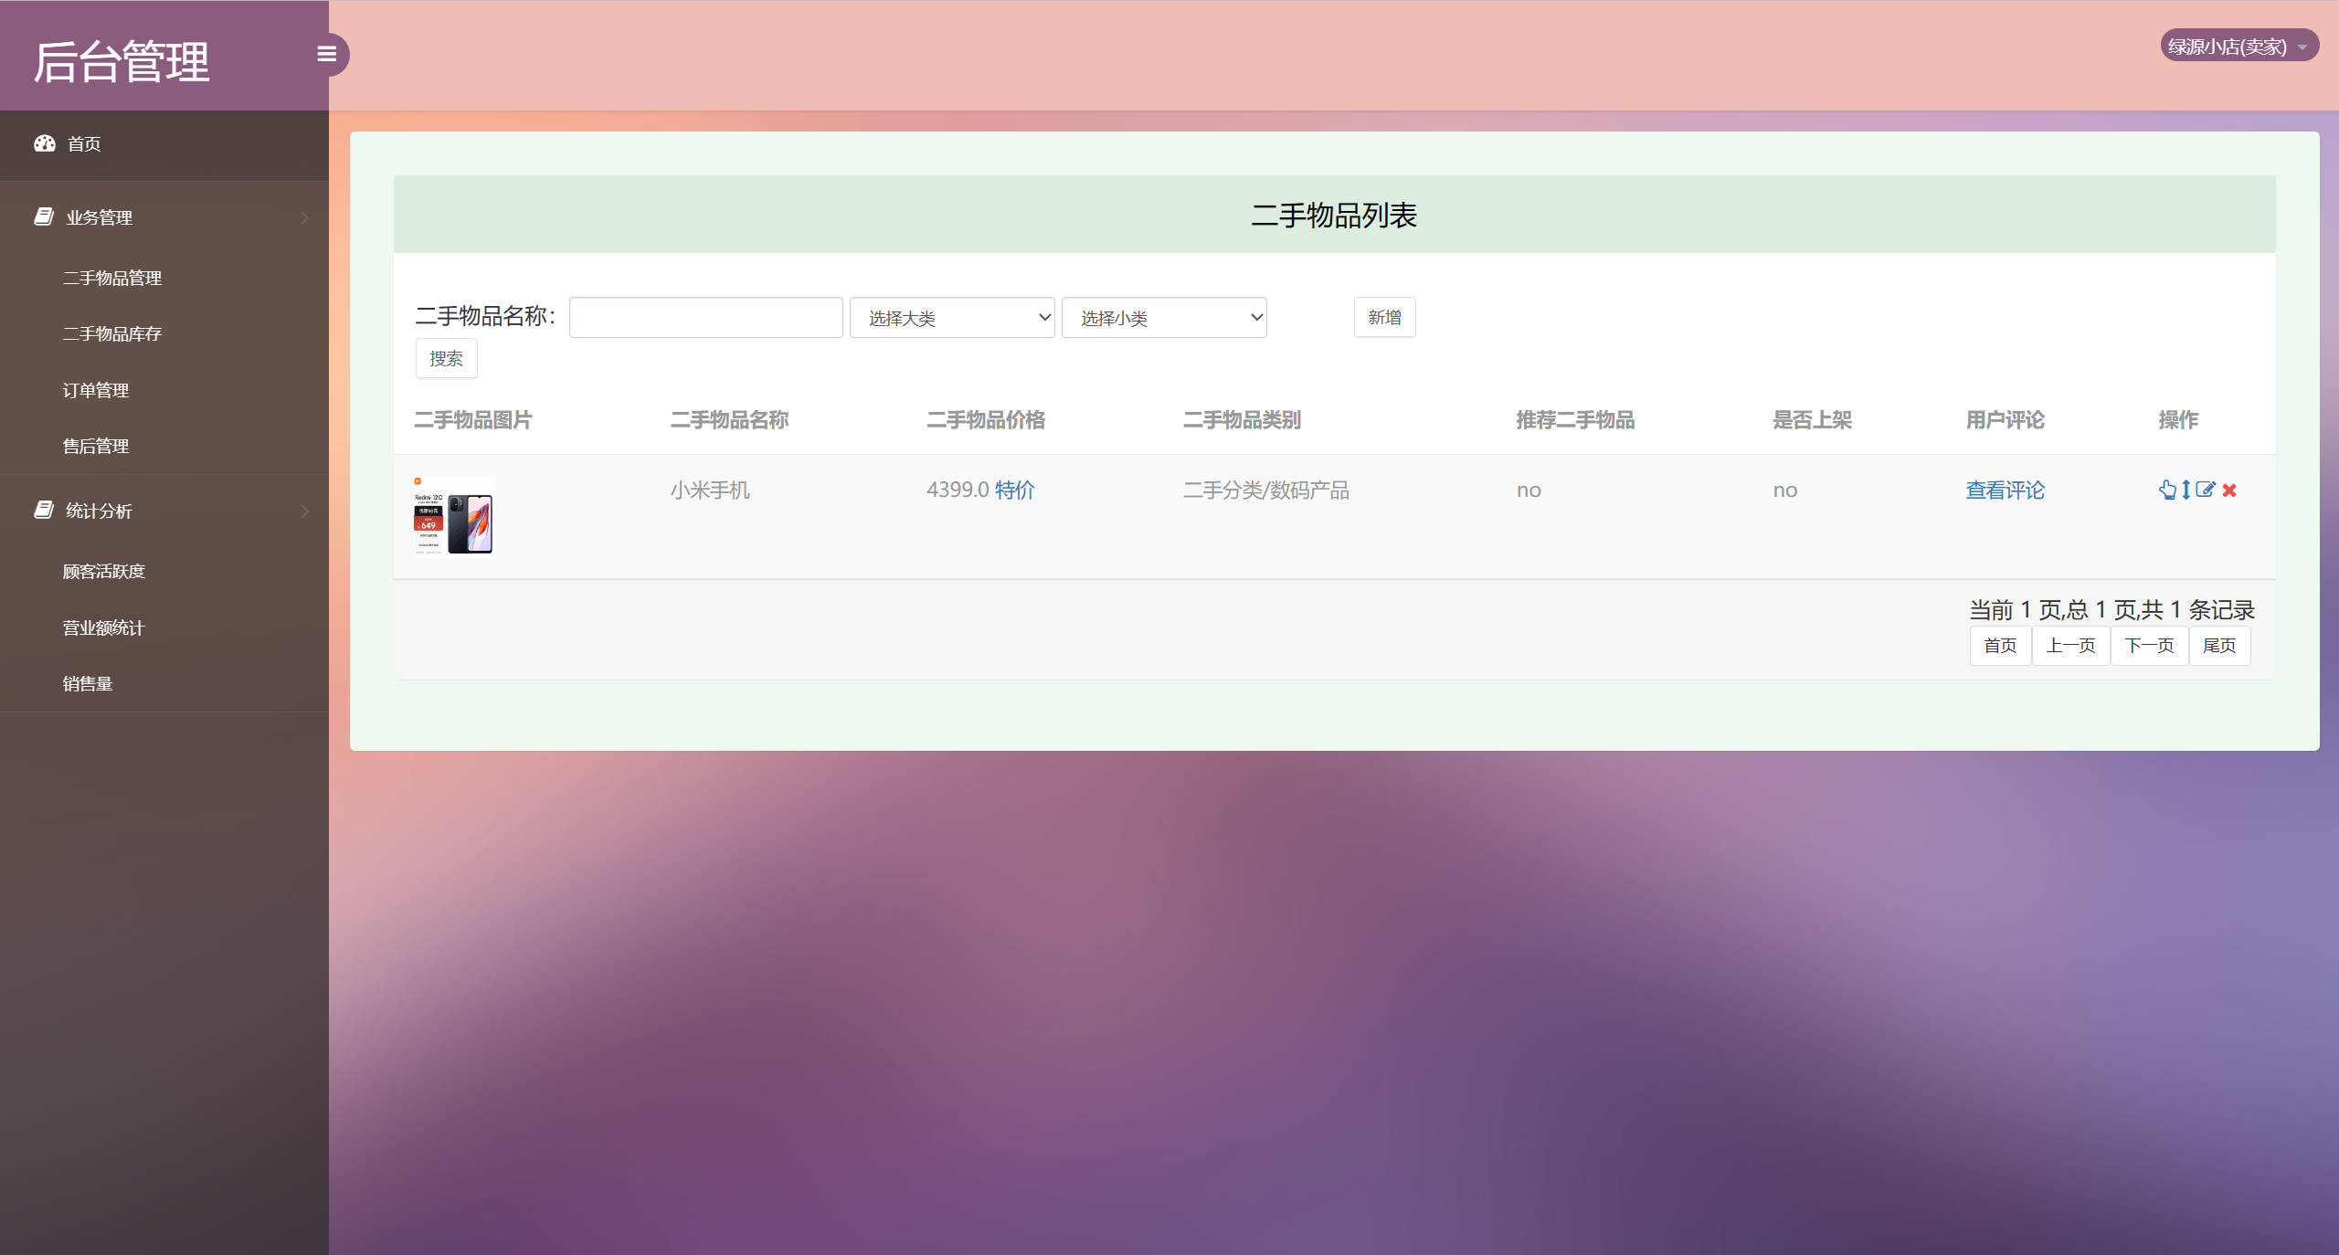
Task: Open 订单管理 from the sidebar
Action: tap(96, 389)
